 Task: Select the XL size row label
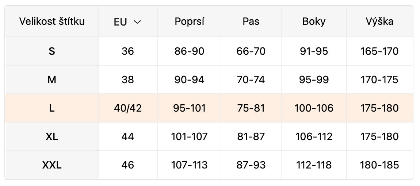pyautogui.click(x=52, y=137)
